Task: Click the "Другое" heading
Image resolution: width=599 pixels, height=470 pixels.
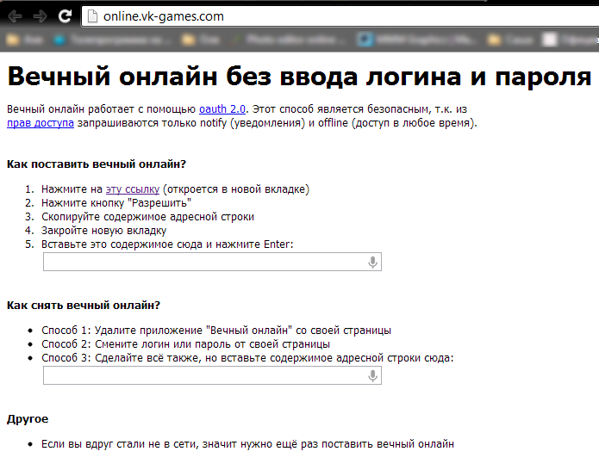Action: point(28,419)
